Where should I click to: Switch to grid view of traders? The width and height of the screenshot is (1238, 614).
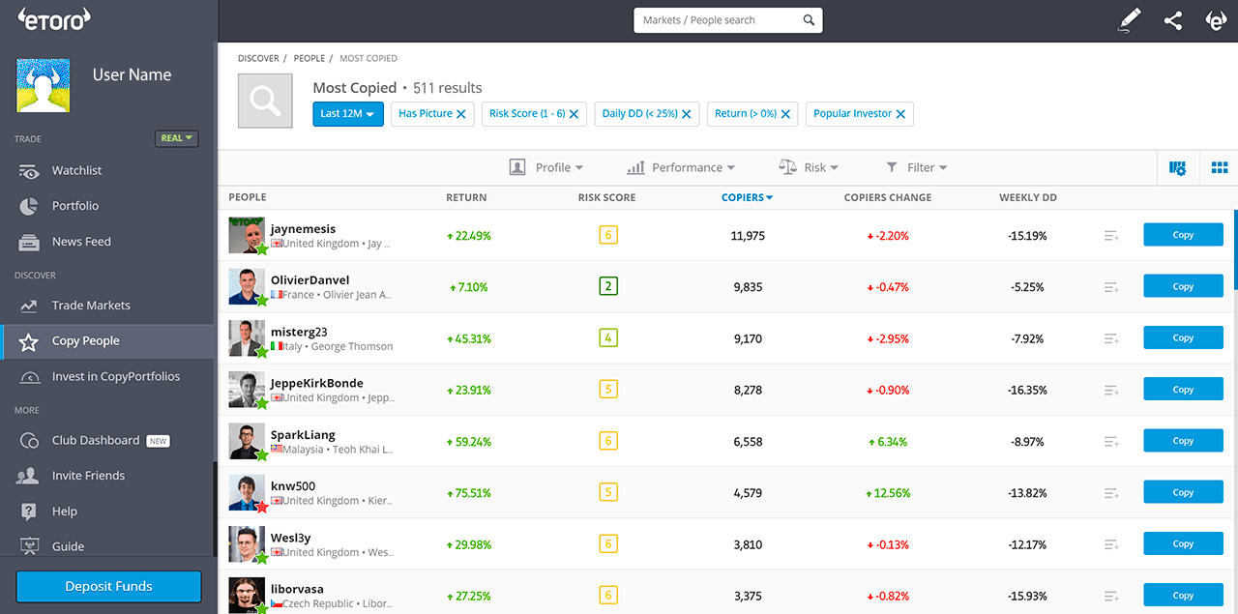(1219, 166)
